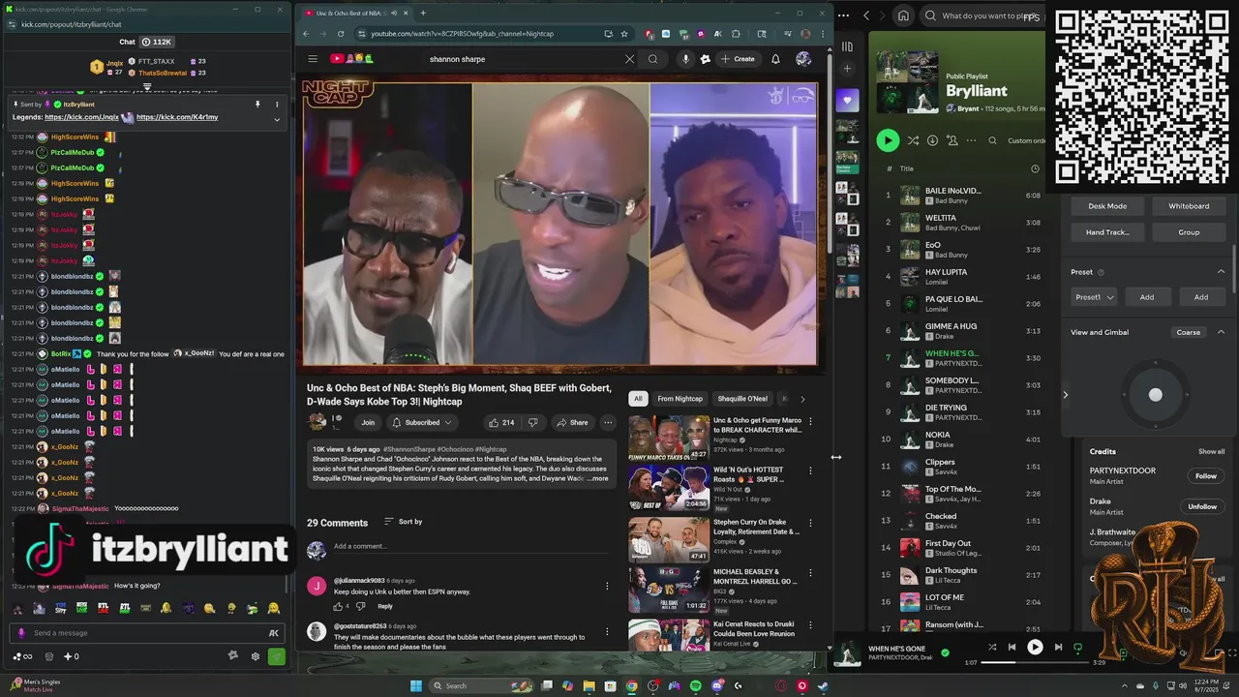This screenshot has height=697, width=1239.
Task: Select the track titled NOKIA
Action: pyautogui.click(x=937, y=435)
